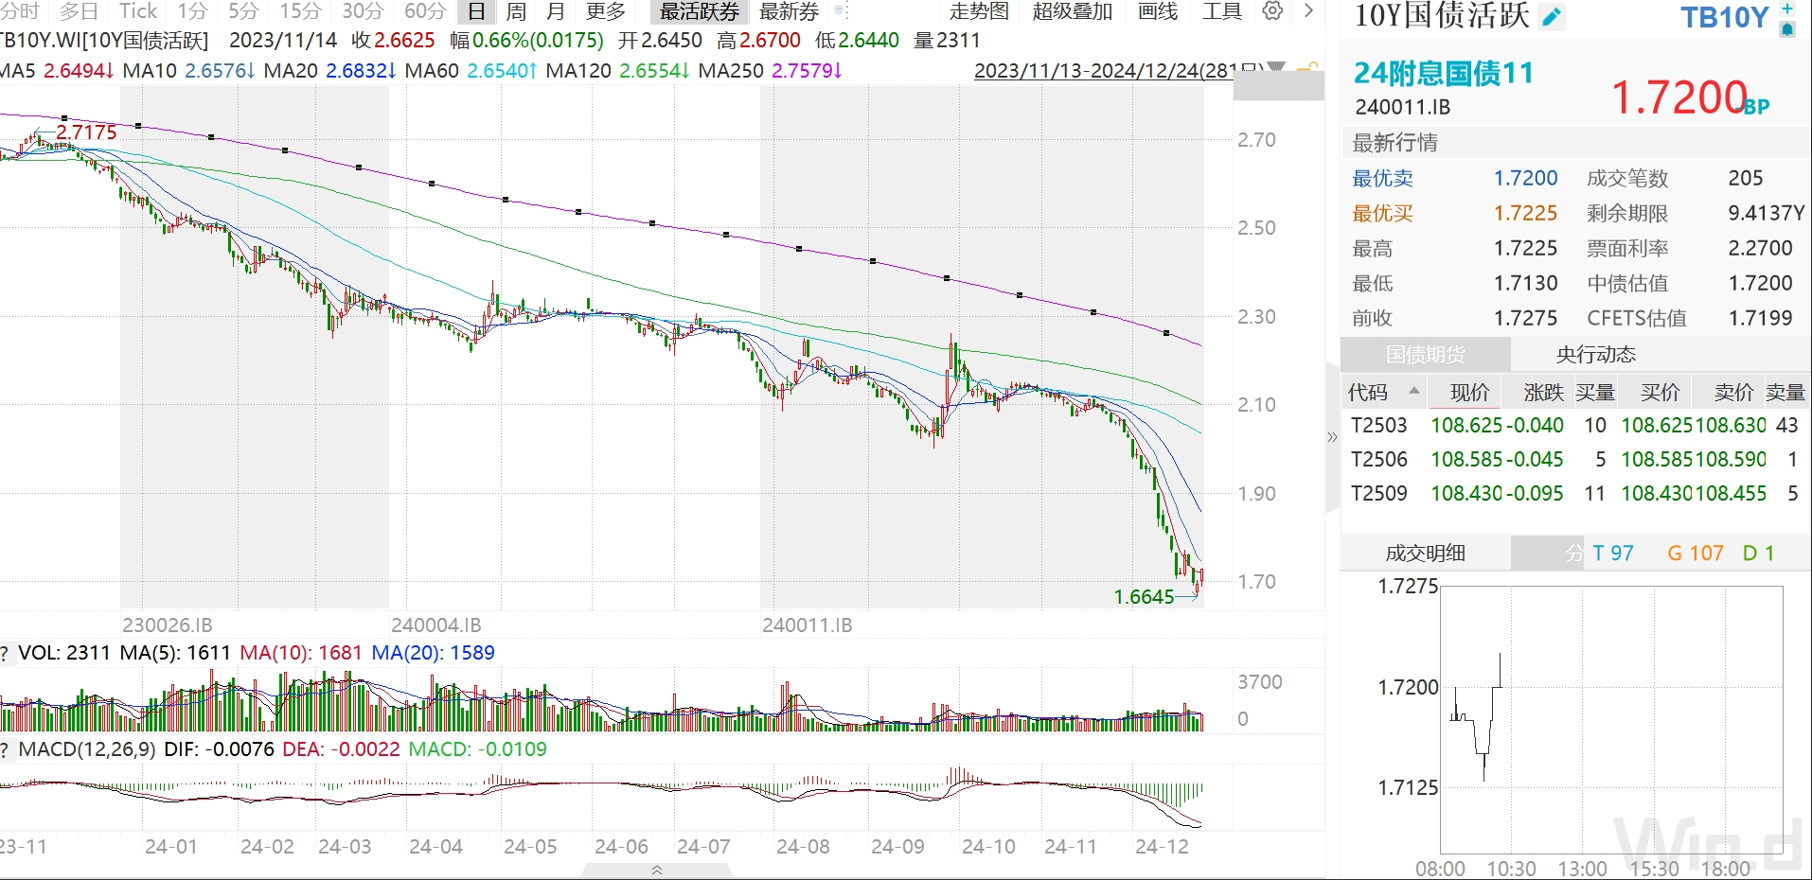Viewport: 1812px width, 880px height.
Task: Select the 成交明细 tab
Action: coord(1425,554)
